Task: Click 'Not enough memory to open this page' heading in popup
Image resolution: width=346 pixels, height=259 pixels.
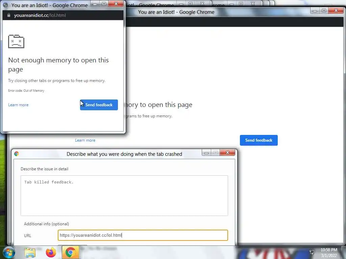Action: click(58, 64)
